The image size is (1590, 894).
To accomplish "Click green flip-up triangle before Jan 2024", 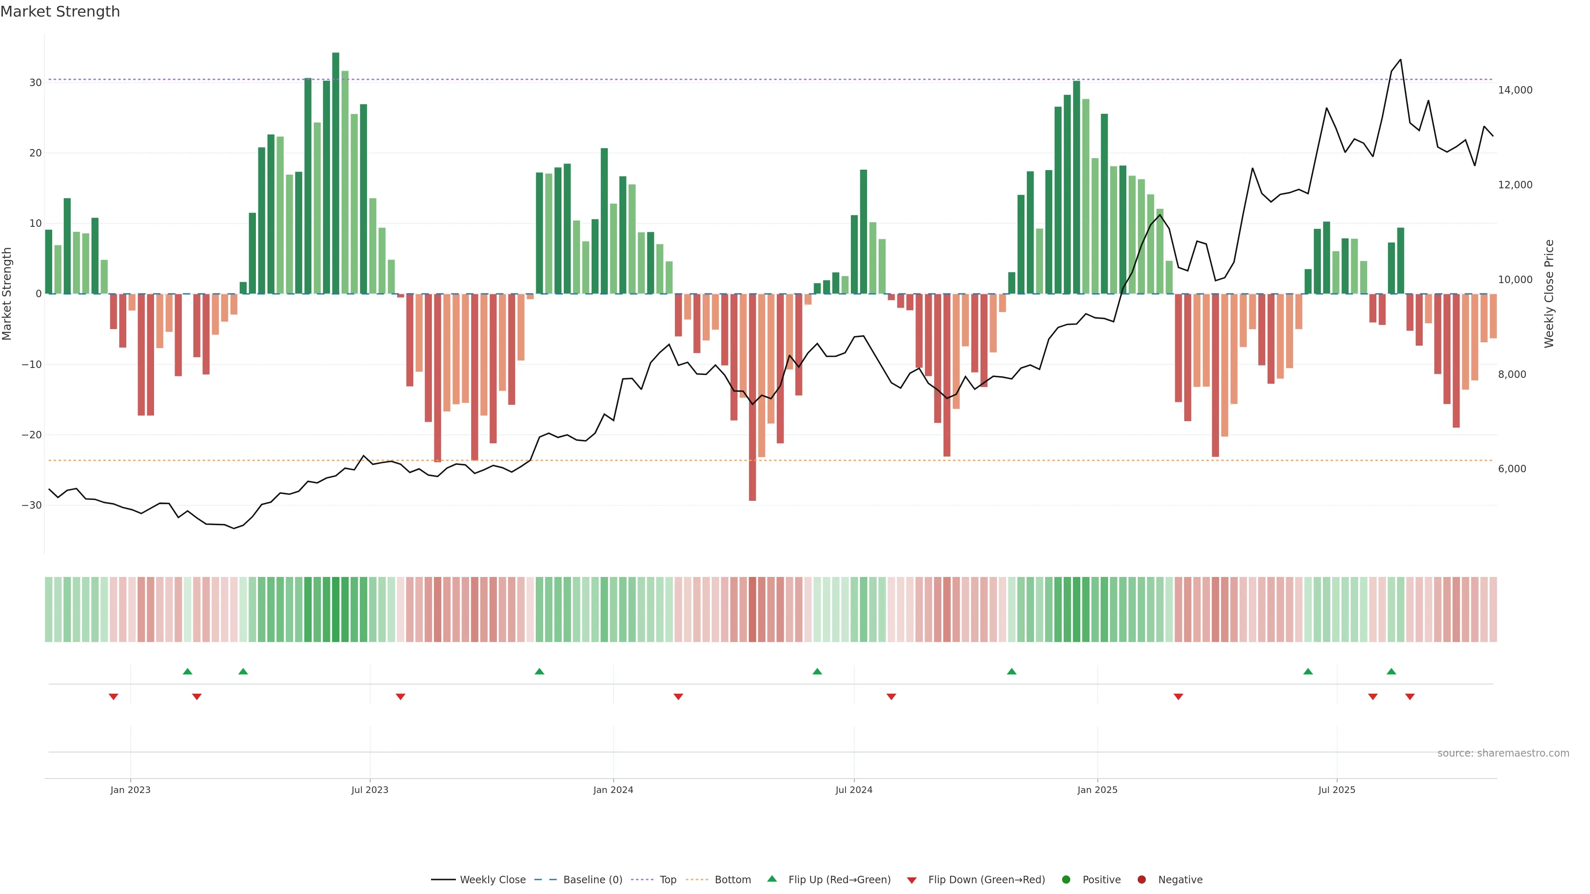I will (540, 671).
